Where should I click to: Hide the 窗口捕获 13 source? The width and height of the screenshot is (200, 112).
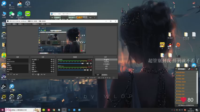[x=51, y=59]
